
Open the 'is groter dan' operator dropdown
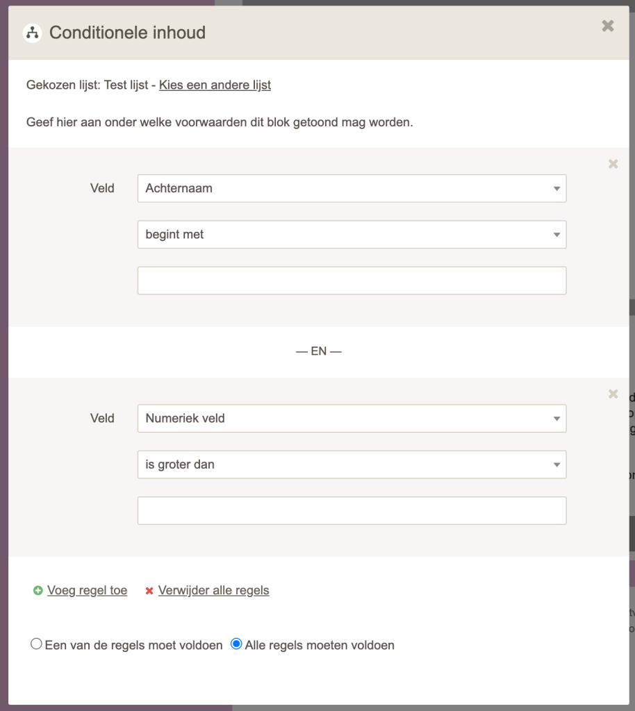(x=352, y=465)
